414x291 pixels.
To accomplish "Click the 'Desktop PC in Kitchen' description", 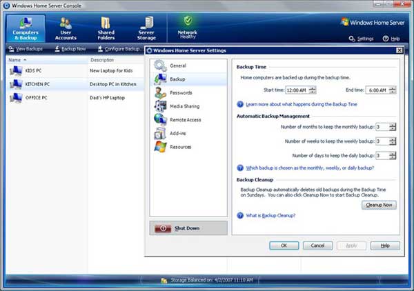I will (113, 84).
